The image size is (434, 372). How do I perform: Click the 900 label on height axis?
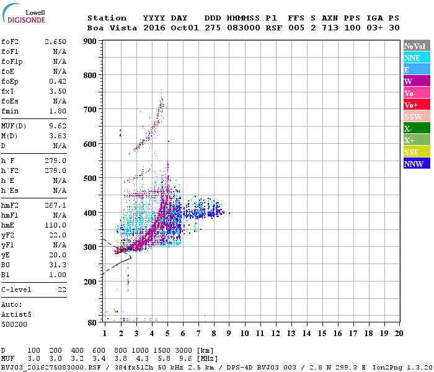point(90,42)
